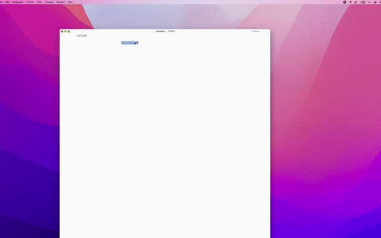Click the Edited status in title bar
Screen dimensions: 381x238
[x=171, y=31]
